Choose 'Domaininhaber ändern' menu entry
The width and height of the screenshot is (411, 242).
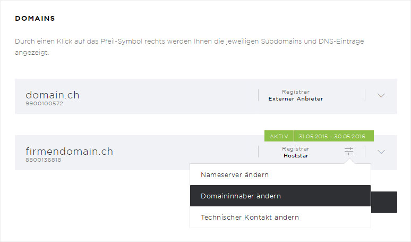click(280, 196)
